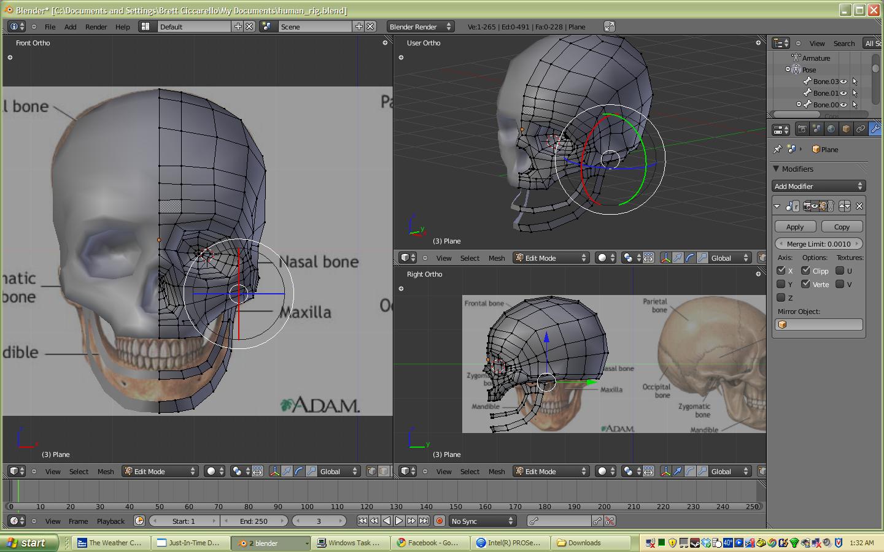884x552 pixels.
Task: Enable the U texture mirror checkbox
Action: [840, 270]
